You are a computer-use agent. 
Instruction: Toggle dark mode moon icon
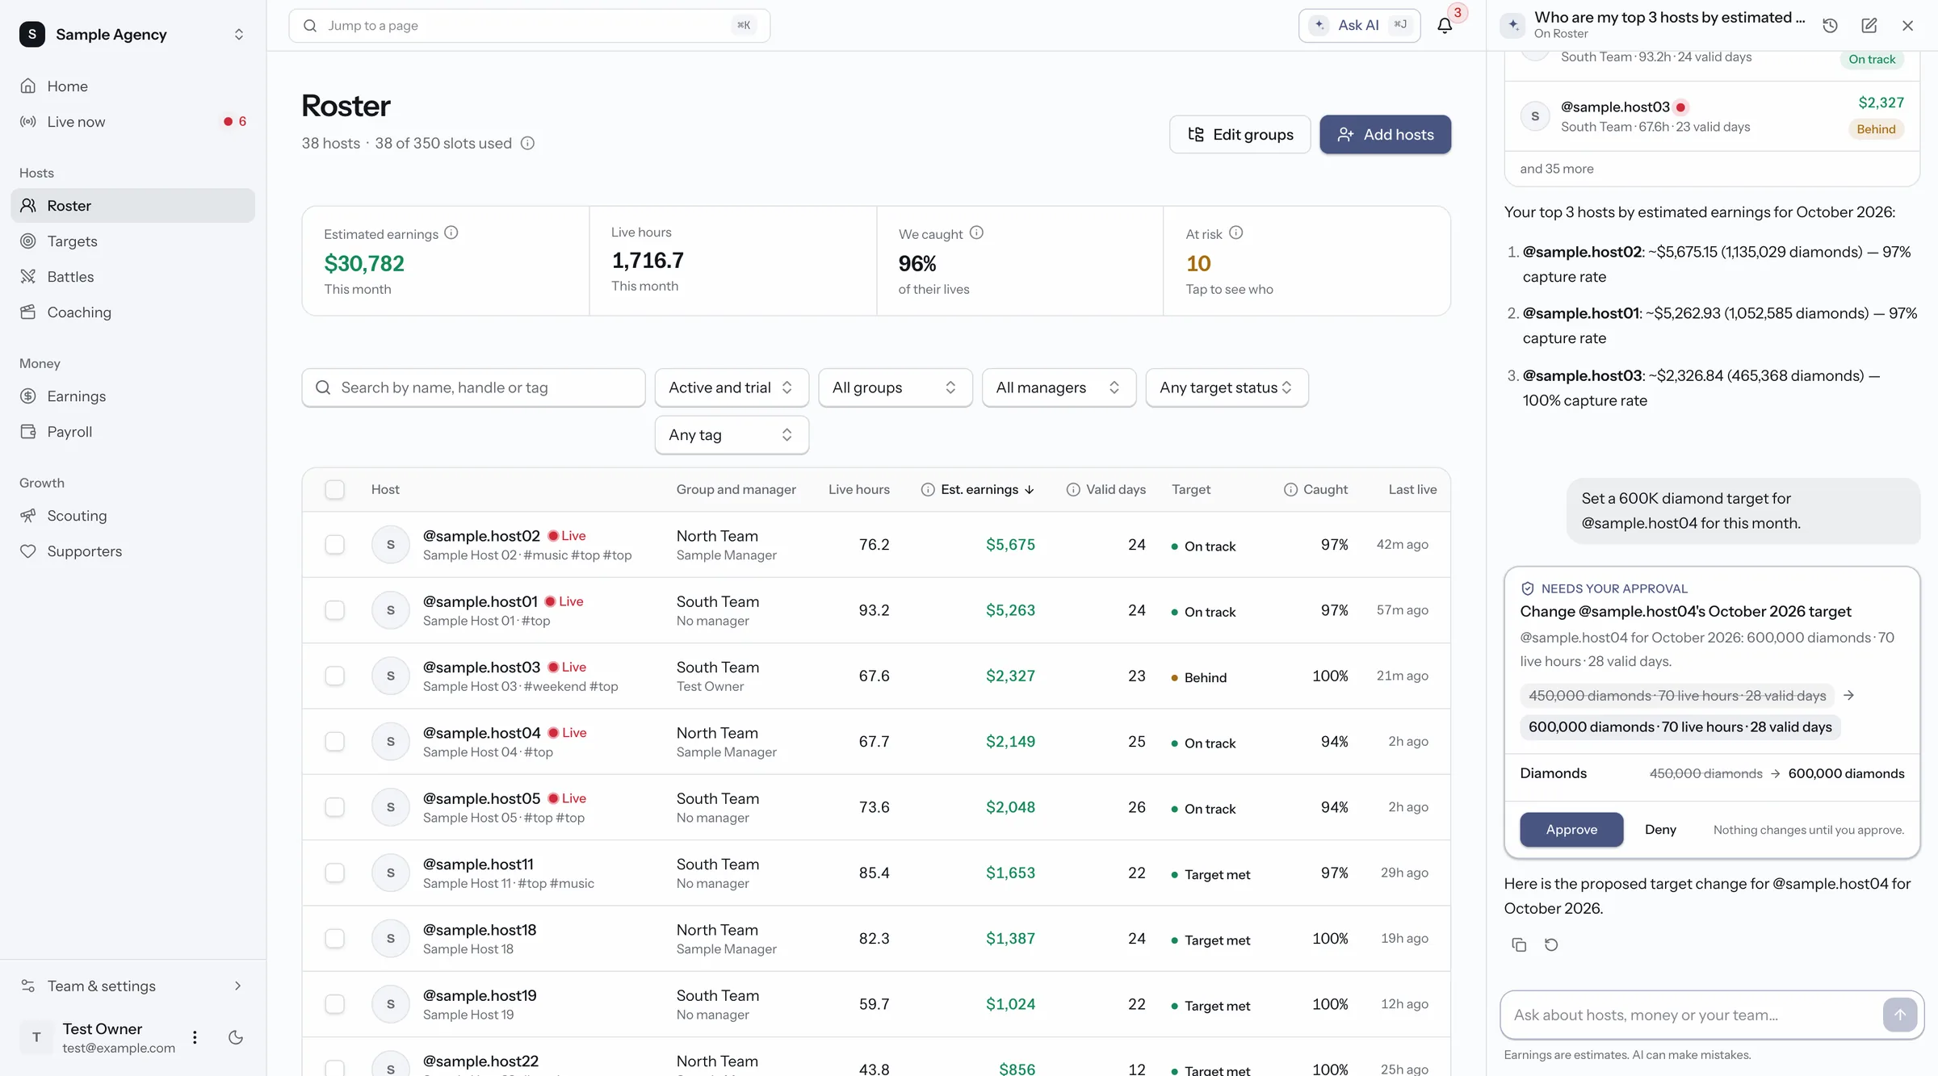[x=236, y=1037]
